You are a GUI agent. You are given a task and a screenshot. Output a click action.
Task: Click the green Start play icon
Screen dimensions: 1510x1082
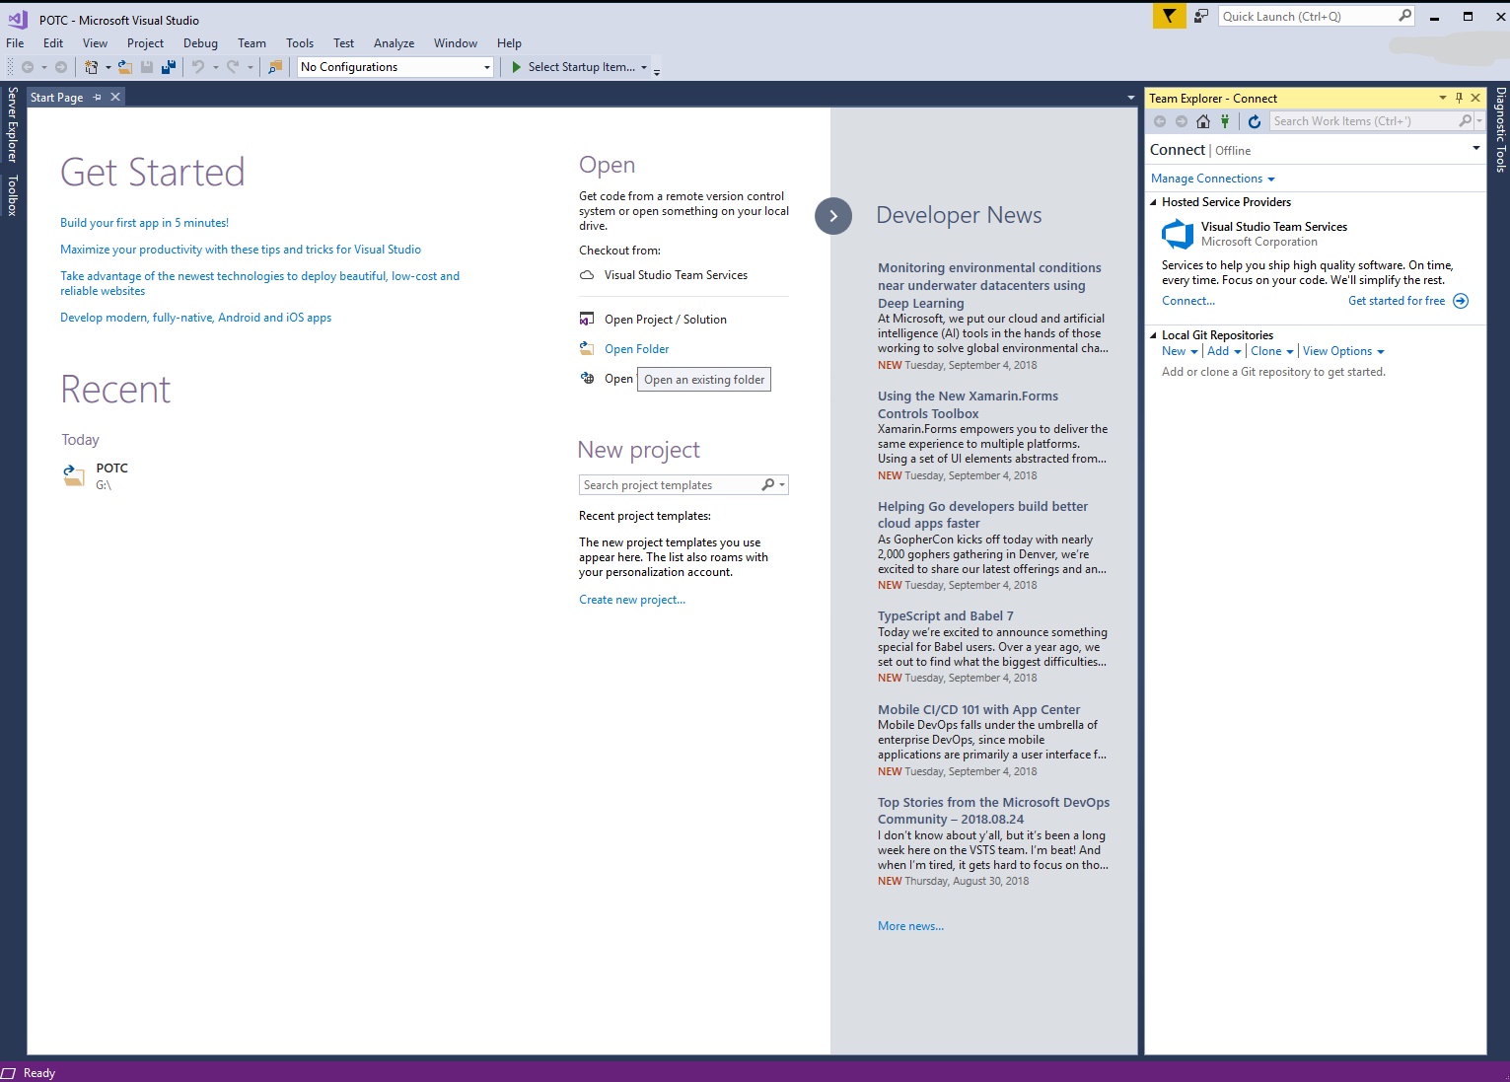click(516, 67)
